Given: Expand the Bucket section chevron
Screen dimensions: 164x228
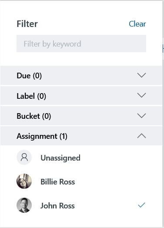Looking at the screenshot, I should click(x=141, y=116).
